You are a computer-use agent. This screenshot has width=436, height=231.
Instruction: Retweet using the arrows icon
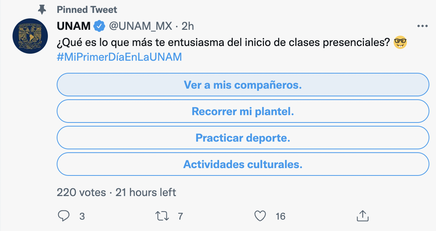162,216
